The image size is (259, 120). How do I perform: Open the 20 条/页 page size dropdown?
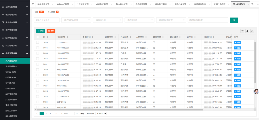tap(101, 114)
